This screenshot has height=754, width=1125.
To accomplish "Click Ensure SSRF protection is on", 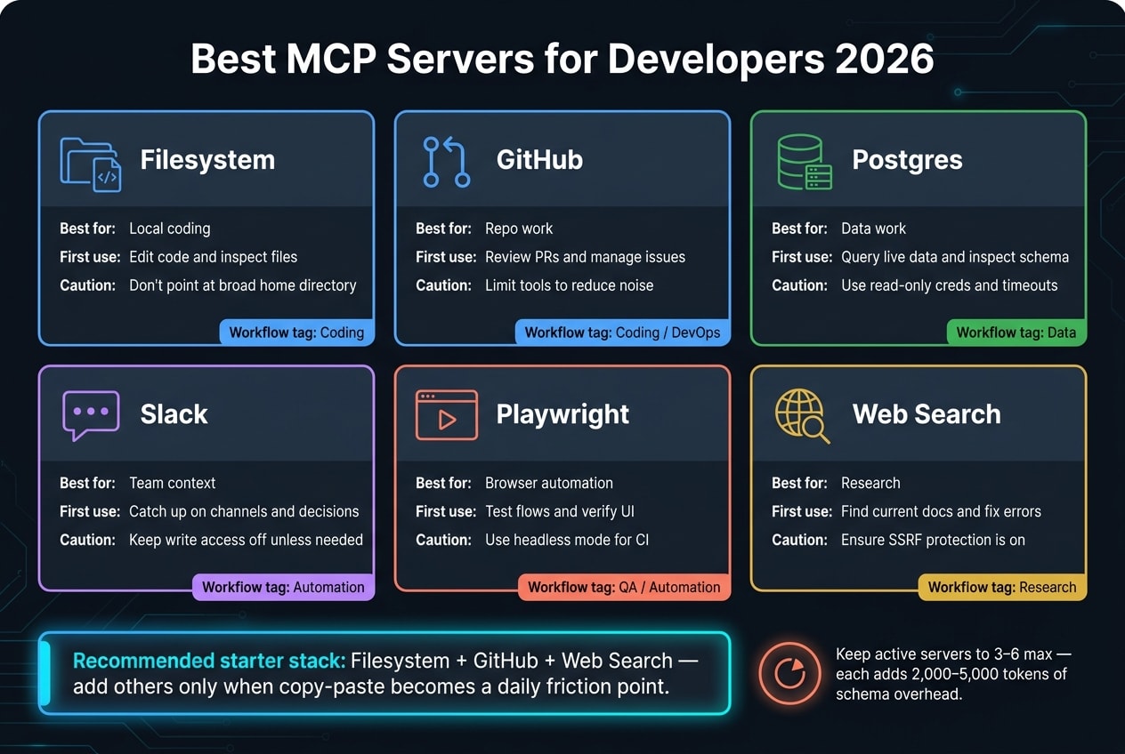I will (x=933, y=540).
